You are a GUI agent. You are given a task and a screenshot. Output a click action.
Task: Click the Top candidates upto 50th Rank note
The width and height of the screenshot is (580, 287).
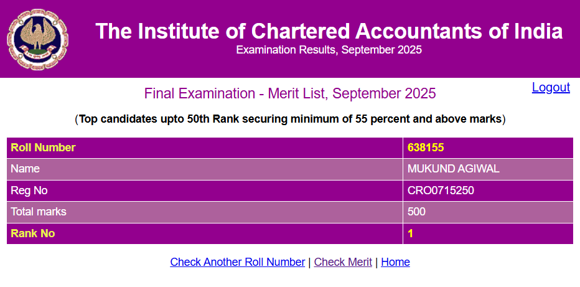tap(290, 119)
